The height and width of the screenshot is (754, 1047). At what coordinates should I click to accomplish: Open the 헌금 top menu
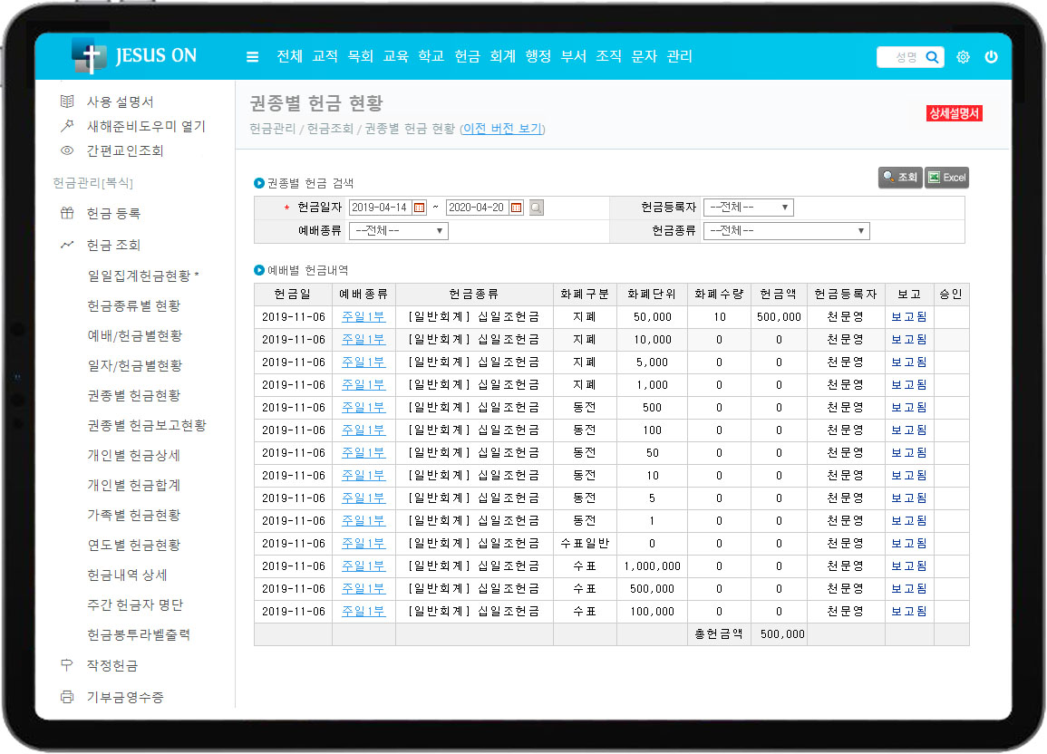[467, 56]
